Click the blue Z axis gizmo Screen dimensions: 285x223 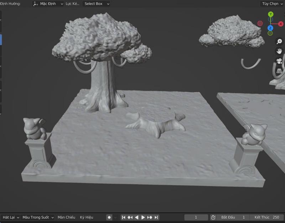coord(270,28)
